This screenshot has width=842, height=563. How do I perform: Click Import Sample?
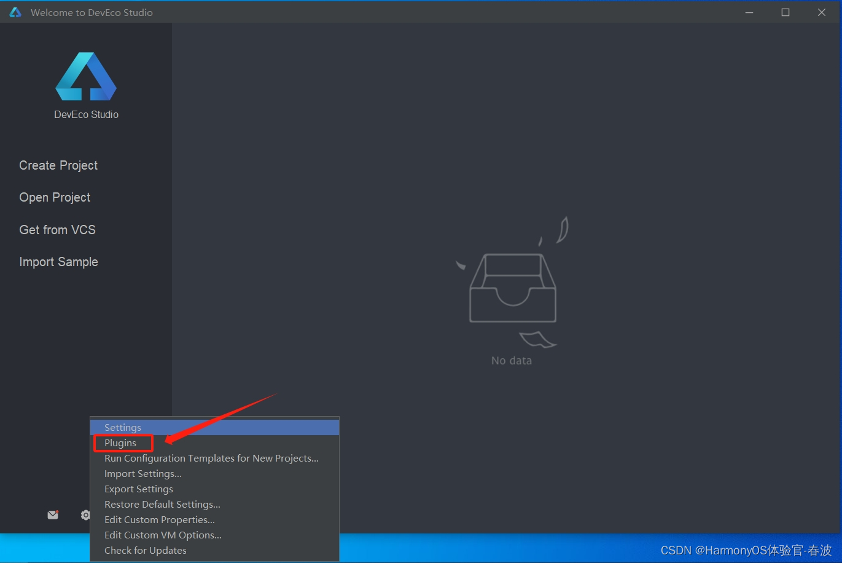(58, 262)
